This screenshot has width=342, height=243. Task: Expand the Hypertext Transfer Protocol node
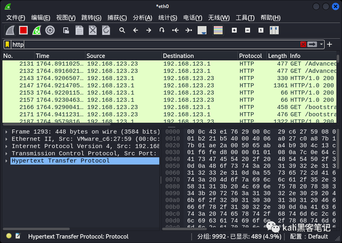[x=6, y=161]
